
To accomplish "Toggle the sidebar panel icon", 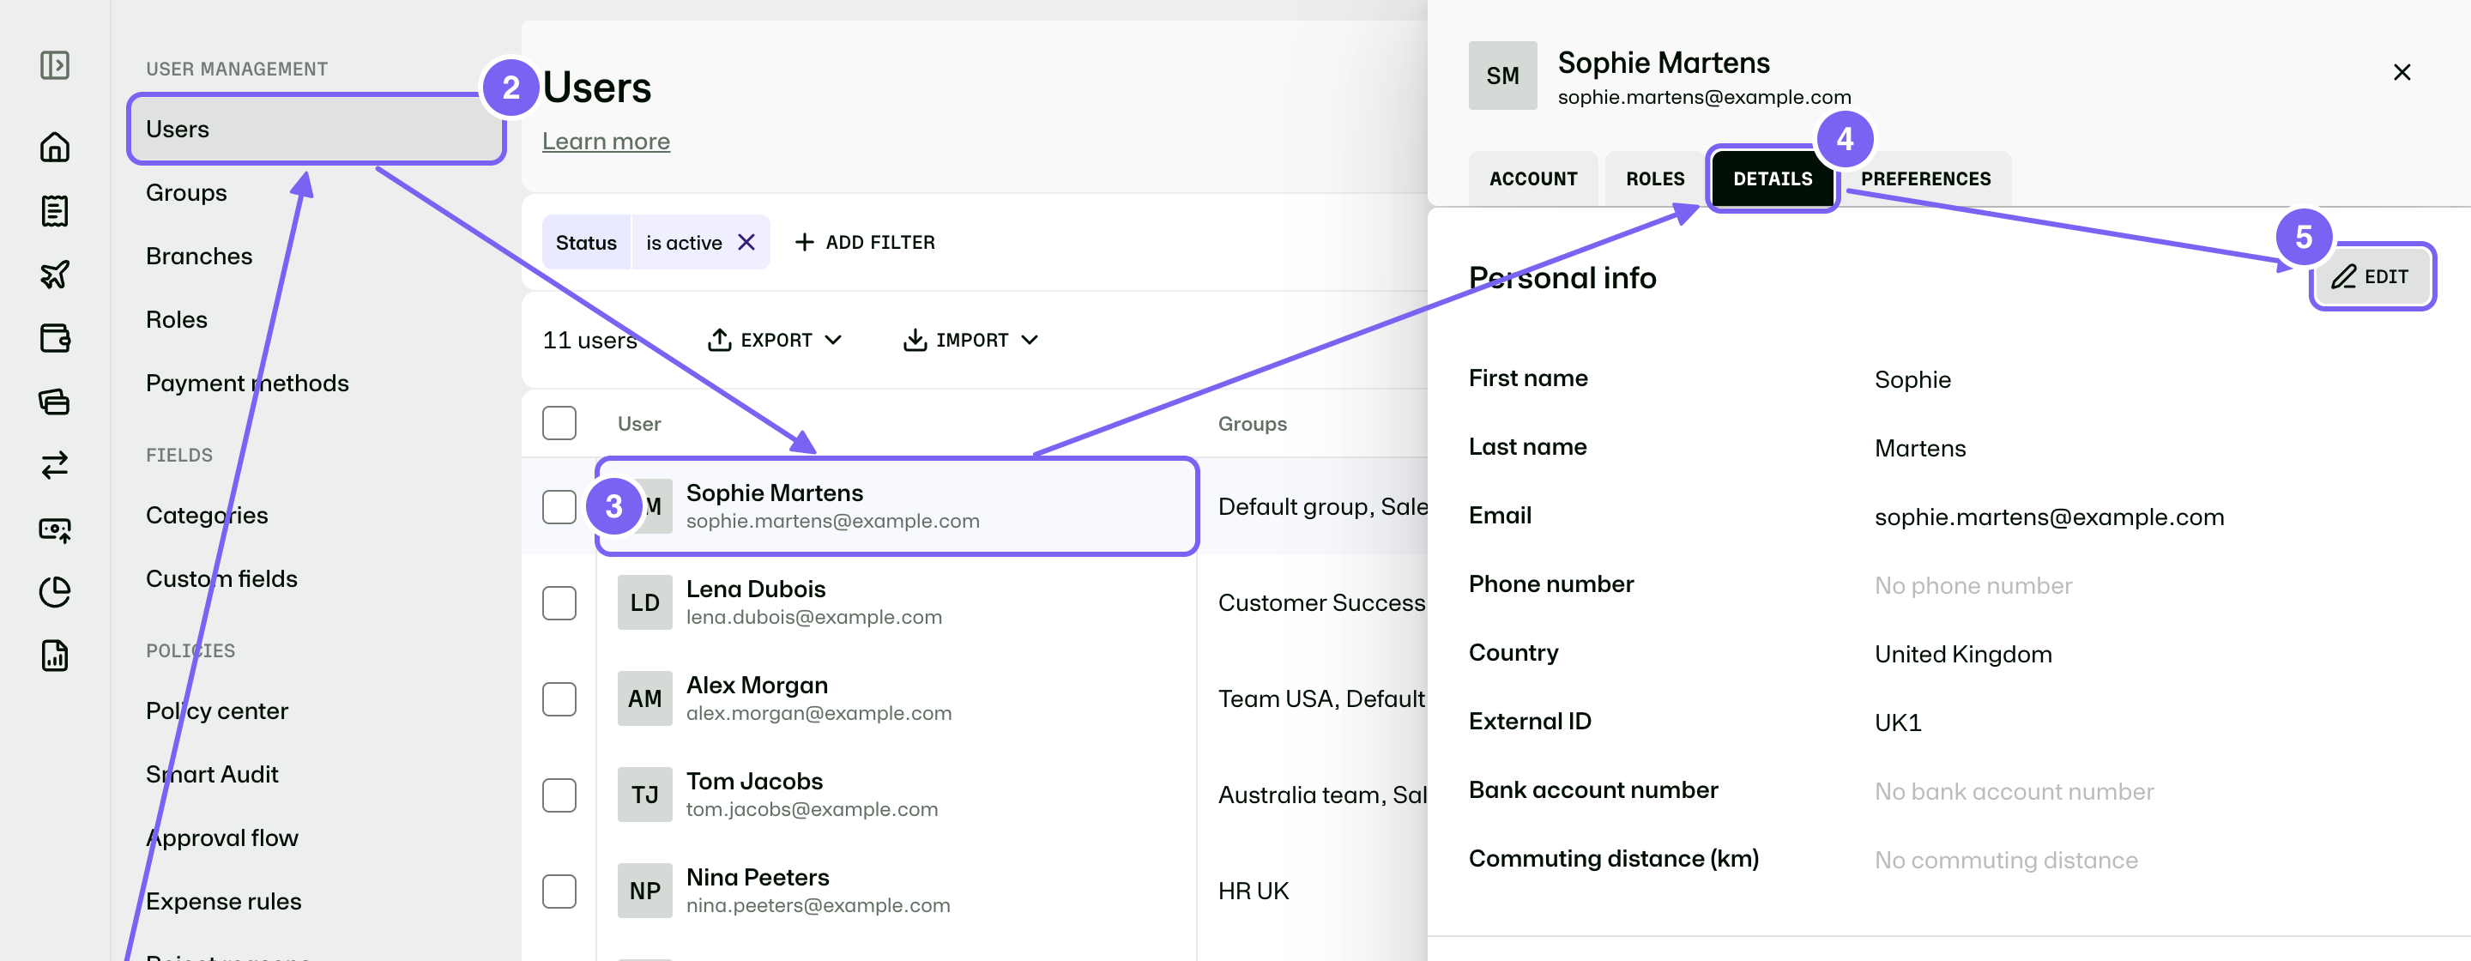I will click(x=55, y=65).
